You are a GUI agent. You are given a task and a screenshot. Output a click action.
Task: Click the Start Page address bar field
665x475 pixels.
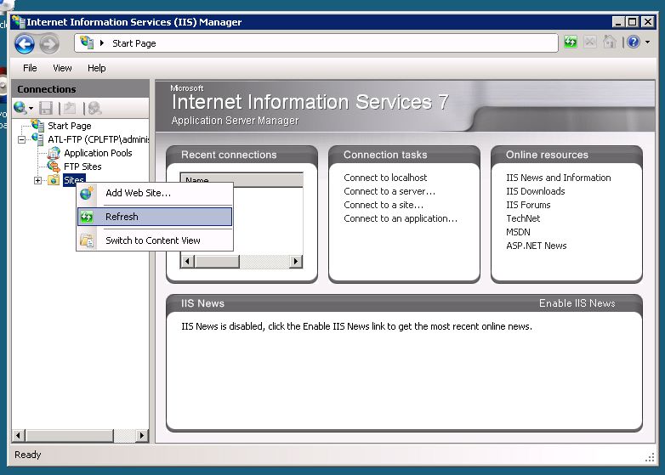[323, 43]
